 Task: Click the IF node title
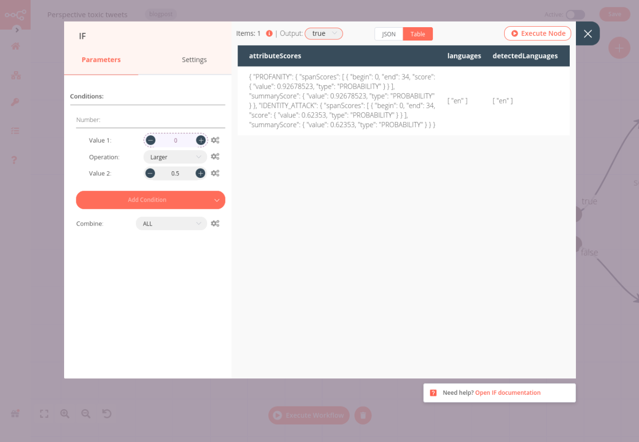(82, 36)
